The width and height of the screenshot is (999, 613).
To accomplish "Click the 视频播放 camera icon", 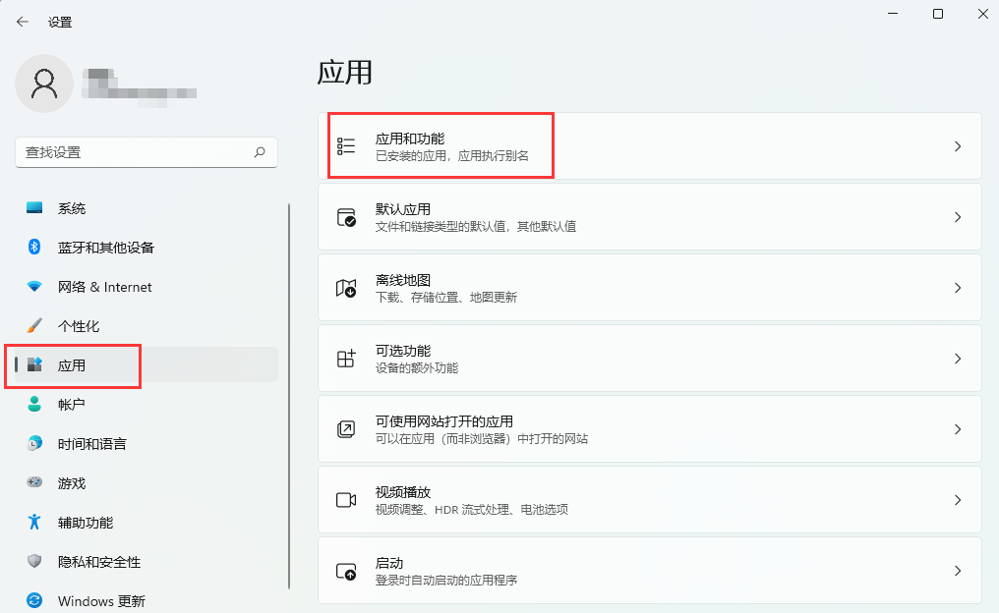I will point(346,500).
